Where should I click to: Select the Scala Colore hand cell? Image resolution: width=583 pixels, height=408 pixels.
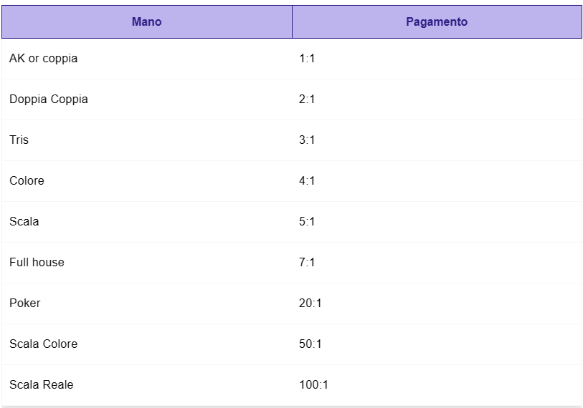(x=147, y=344)
